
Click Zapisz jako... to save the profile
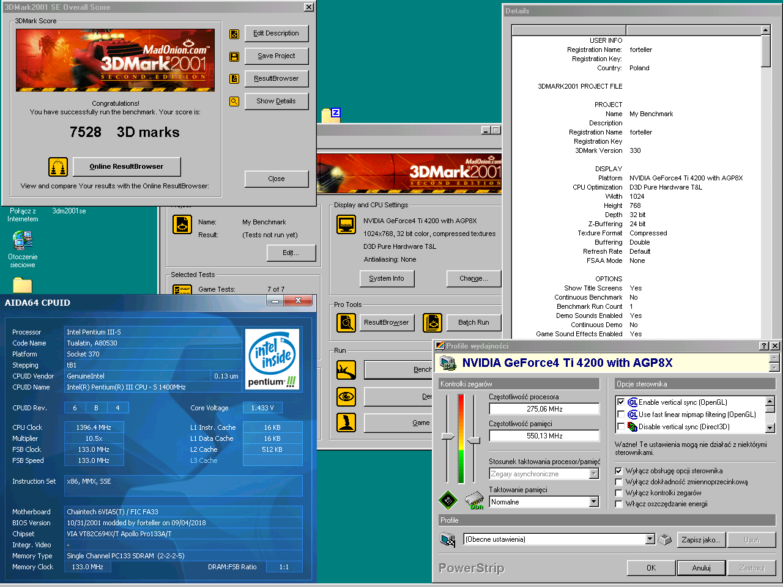coord(701,540)
